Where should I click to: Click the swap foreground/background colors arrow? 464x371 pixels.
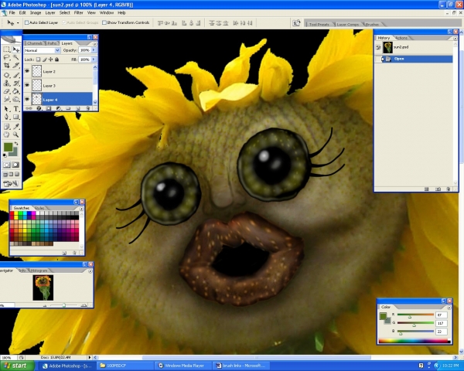16,144
